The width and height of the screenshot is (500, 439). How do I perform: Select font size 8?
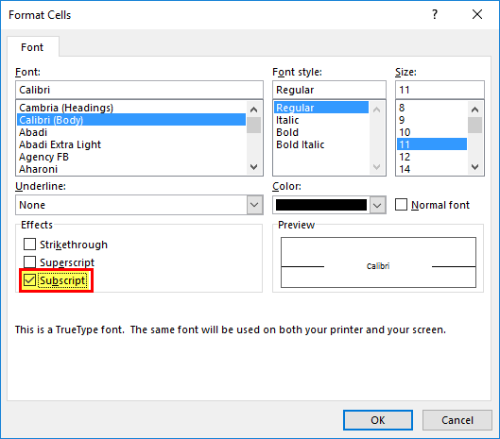click(x=432, y=108)
